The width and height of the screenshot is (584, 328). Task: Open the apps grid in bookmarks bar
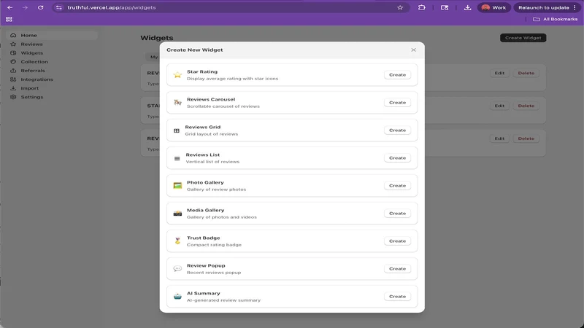9,19
